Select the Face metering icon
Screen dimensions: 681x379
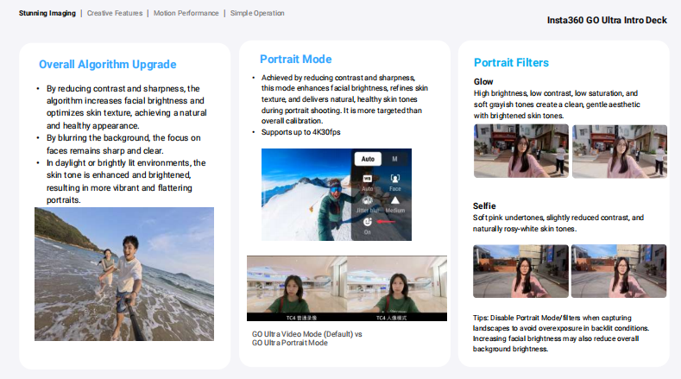[x=394, y=179]
